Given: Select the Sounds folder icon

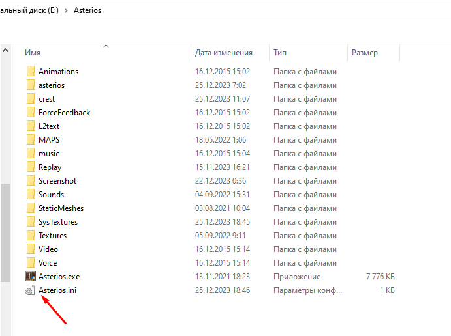Looking at the screenshot, I should click(31, 195).
